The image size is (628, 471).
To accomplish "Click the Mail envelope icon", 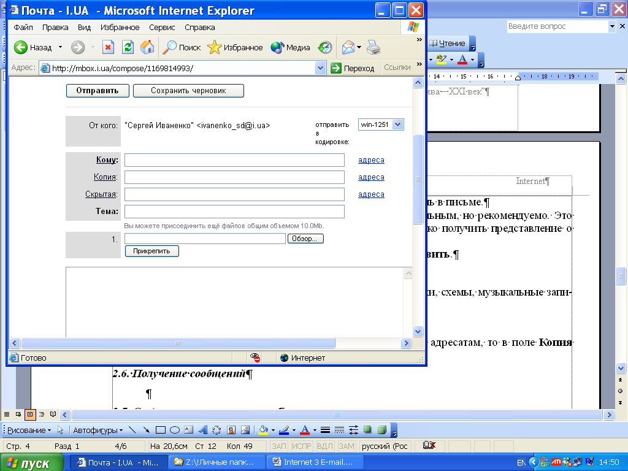I will (348, 47).
